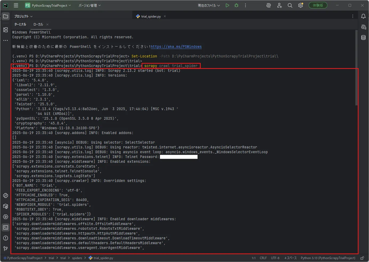The width and height of the screenshot is (369, 262).
Task: Open the Code With Me add-user icon
Action: (x=279, y=5)
